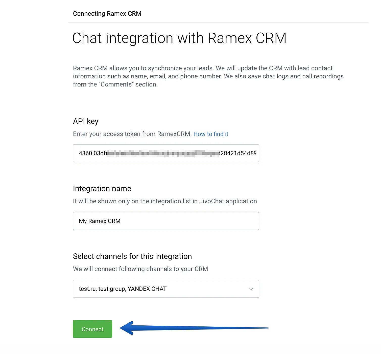Click the "Integration name" section label

[102, 189]
